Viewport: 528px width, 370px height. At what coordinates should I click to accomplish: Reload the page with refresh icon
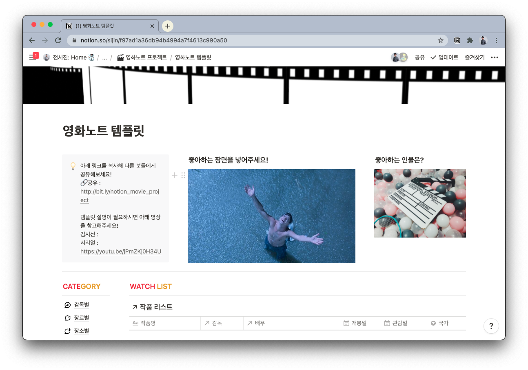point(58,40)
